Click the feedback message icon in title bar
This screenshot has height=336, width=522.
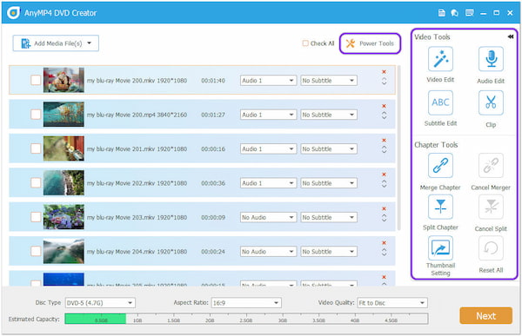pos(470,13)
